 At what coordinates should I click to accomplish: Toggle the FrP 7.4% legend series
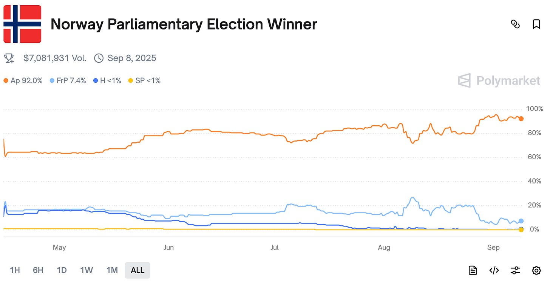tap(68, 80)
